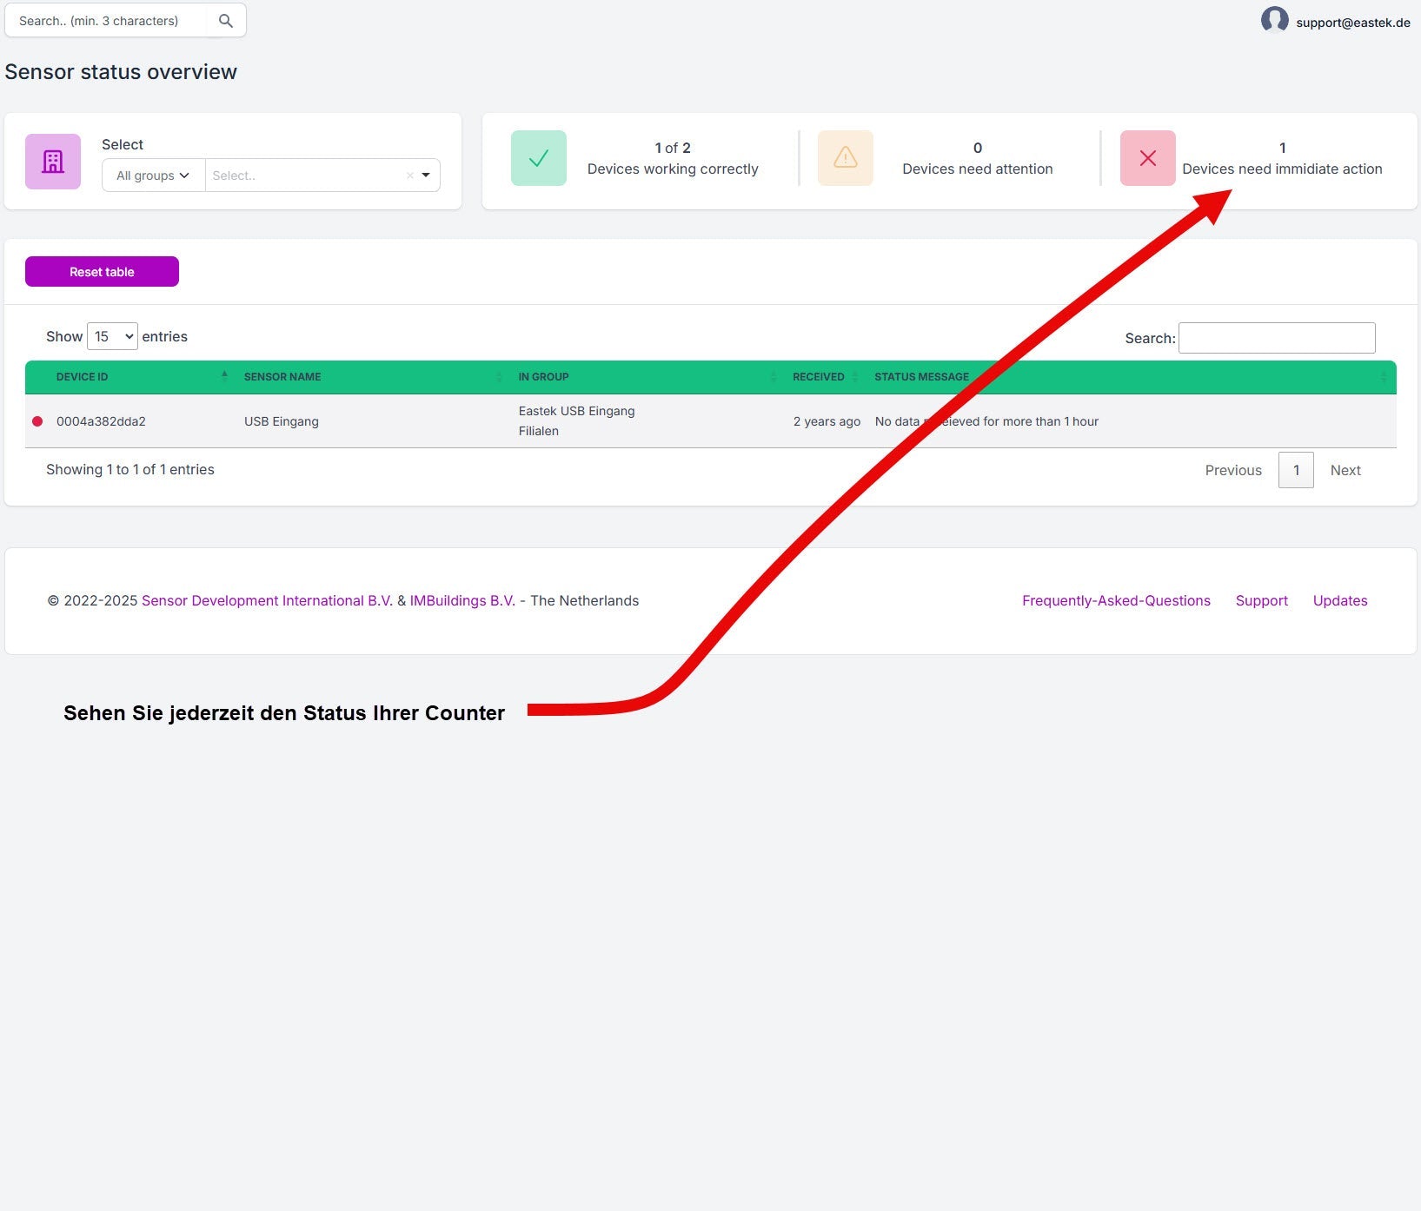The width and height of the screenshot is (1421, 1211).
Task: Click the purple building icon
Action: 52,162
